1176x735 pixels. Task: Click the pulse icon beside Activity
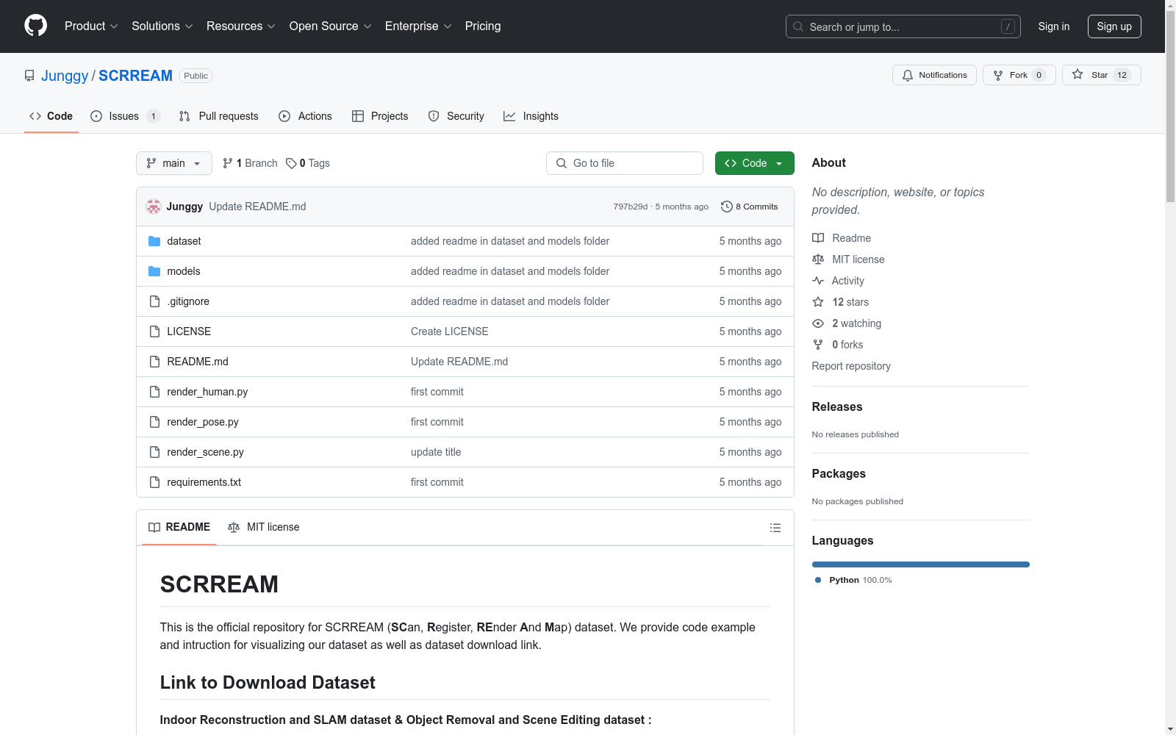[818, 281]
